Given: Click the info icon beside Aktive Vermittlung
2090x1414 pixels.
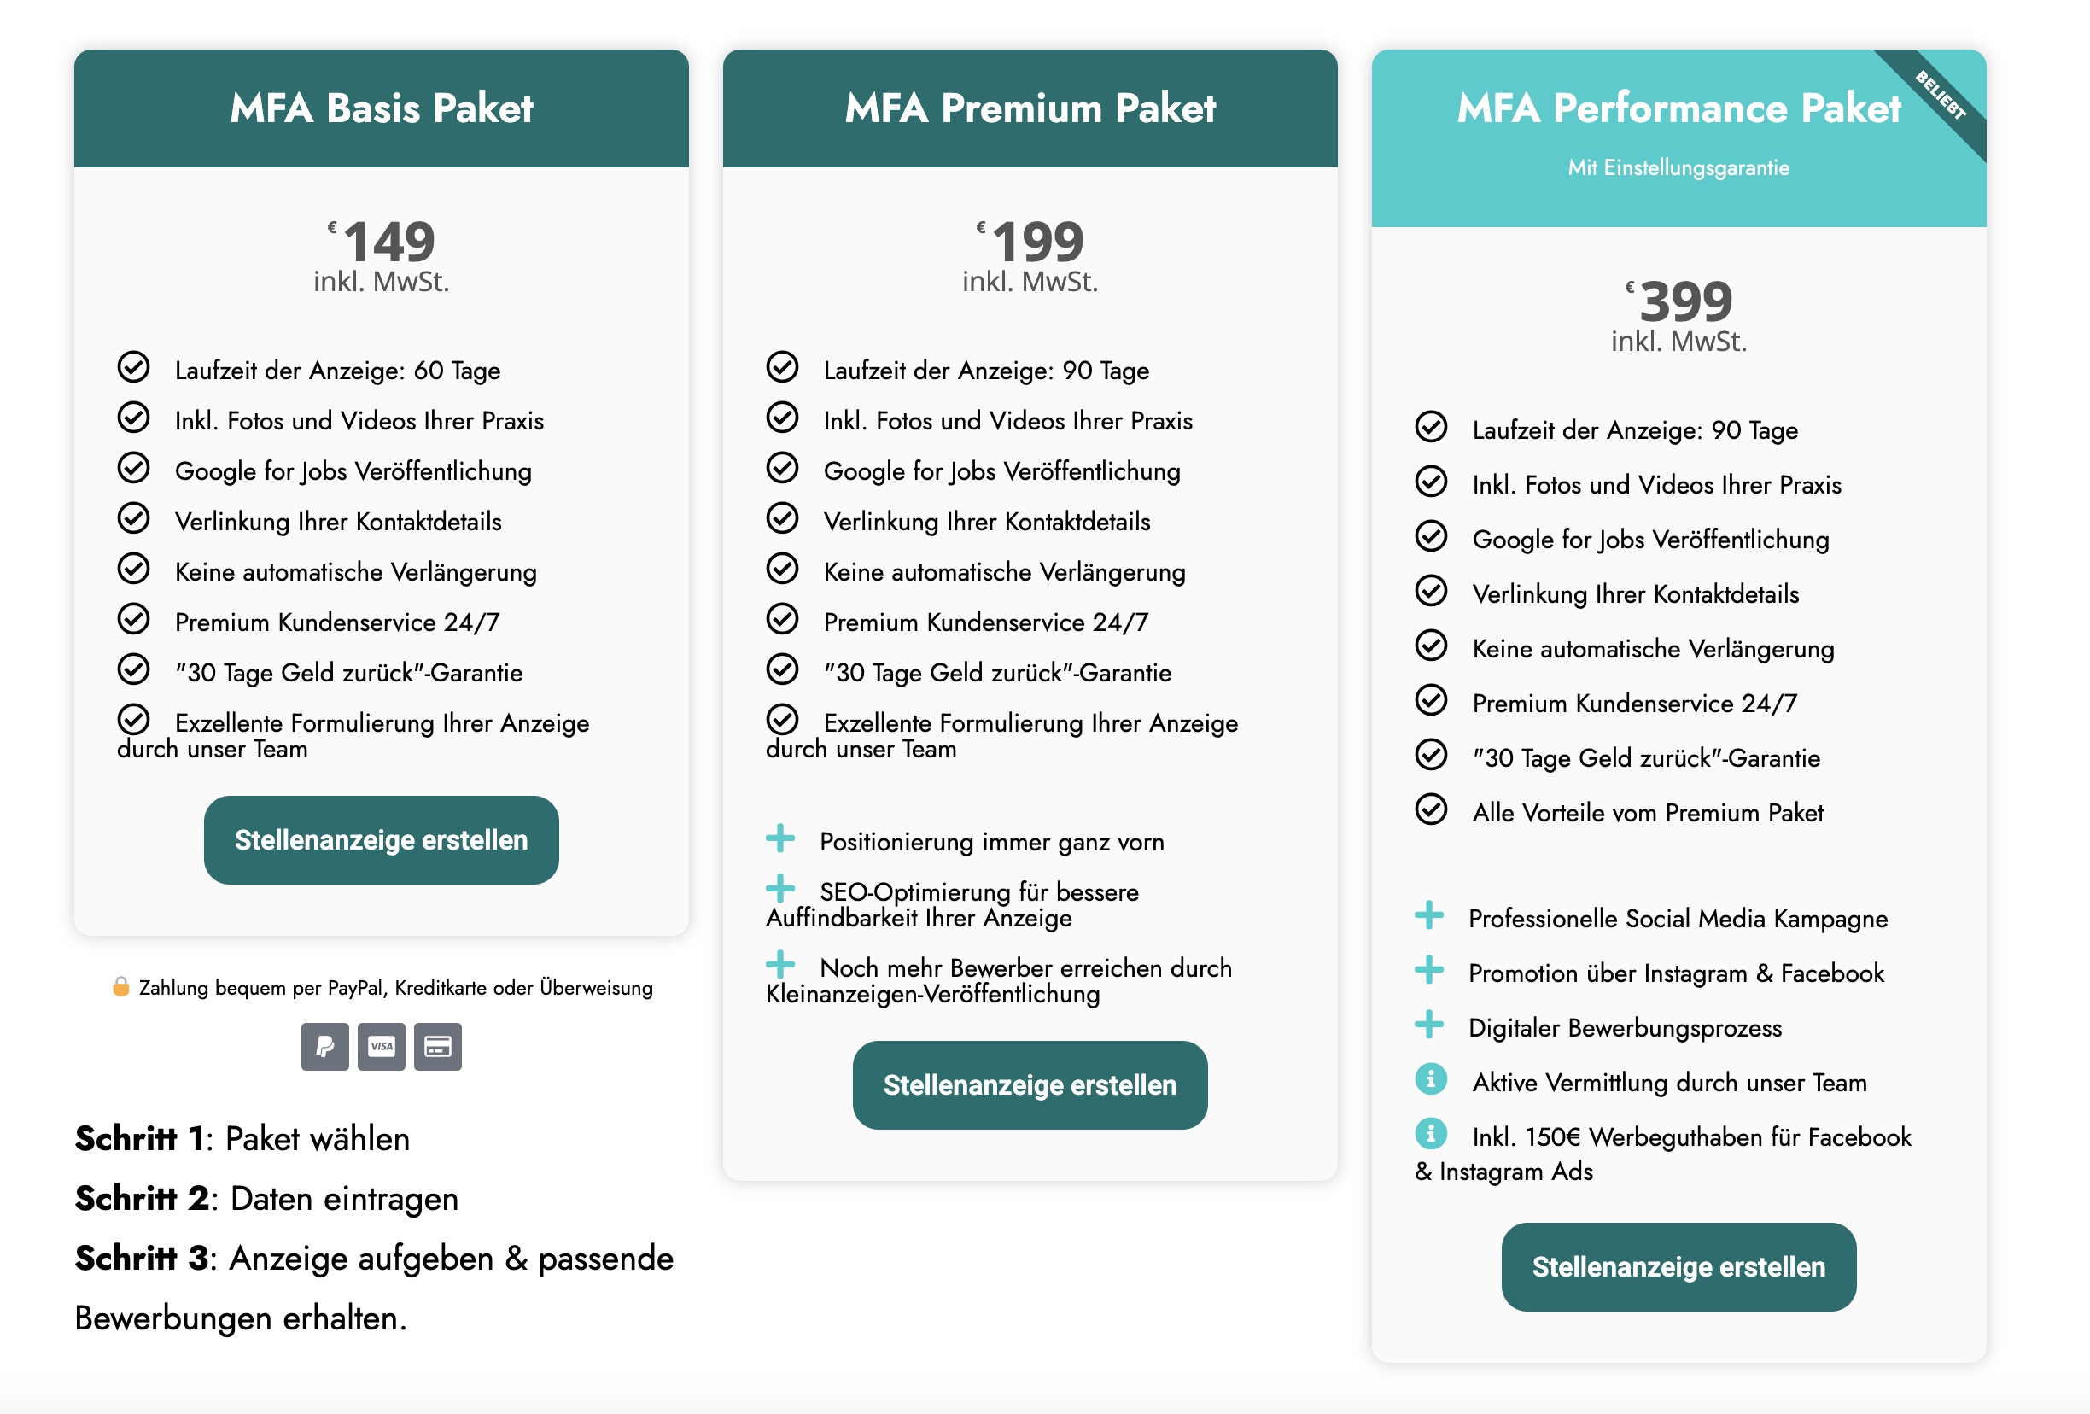Looking at the screenshot, I should point(1430,1078).
